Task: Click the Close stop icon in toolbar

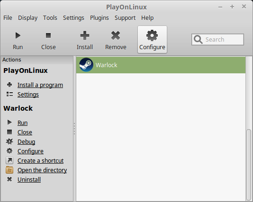Action: pos(48,35)
